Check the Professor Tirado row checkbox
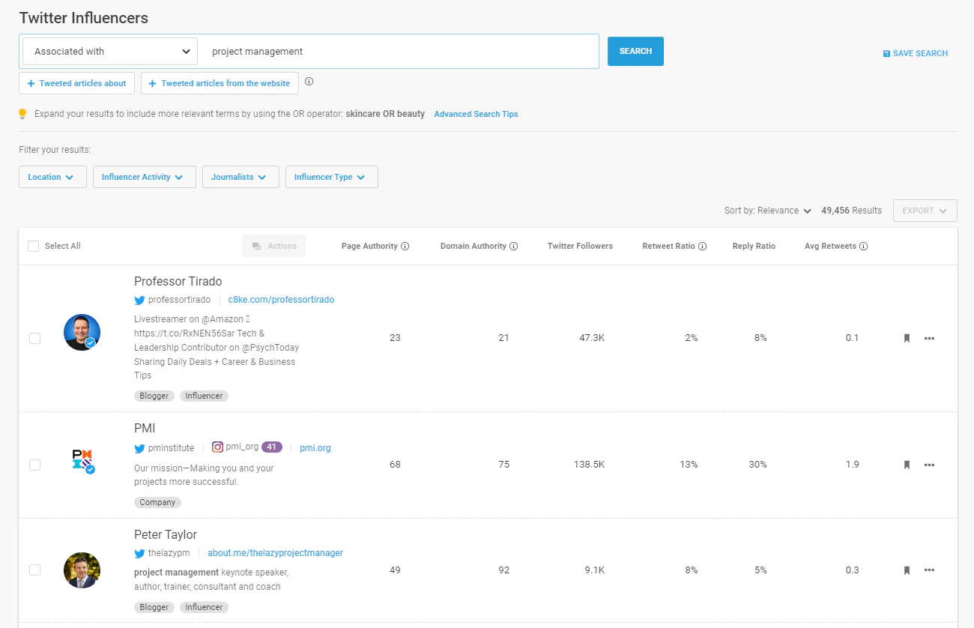Image resolution: width=974 pixels, height=628 pixels. (x=34, y=338)
